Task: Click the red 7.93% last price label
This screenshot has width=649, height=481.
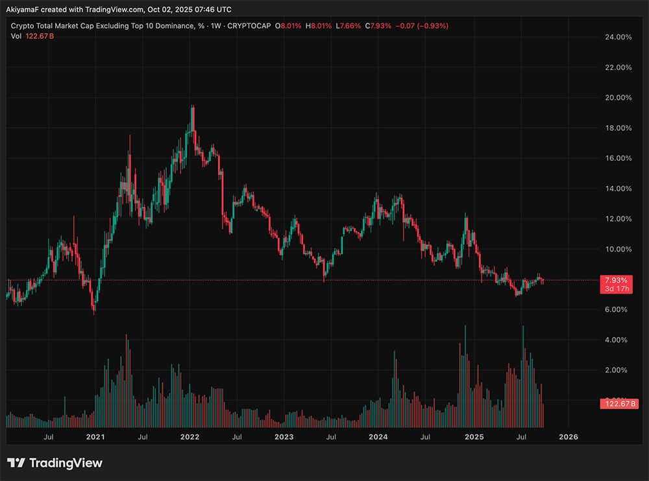Action: coord(616,279)
